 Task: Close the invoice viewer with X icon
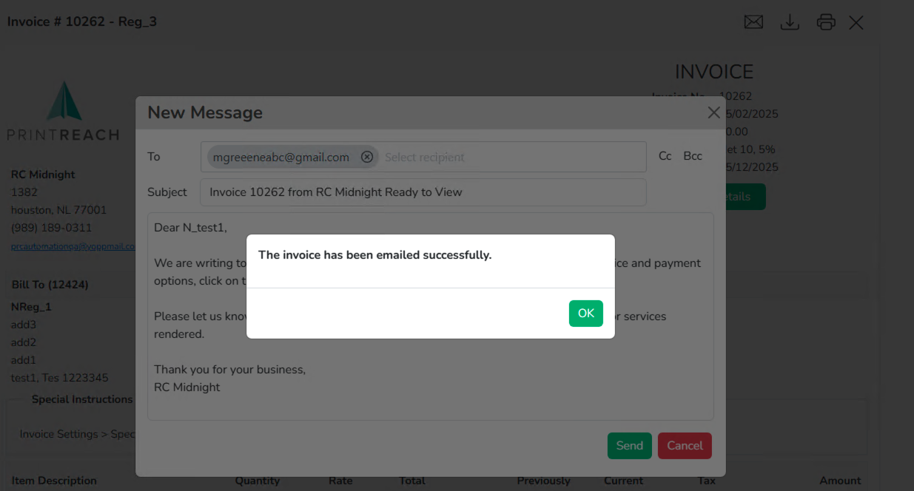[x=856, y=22]
